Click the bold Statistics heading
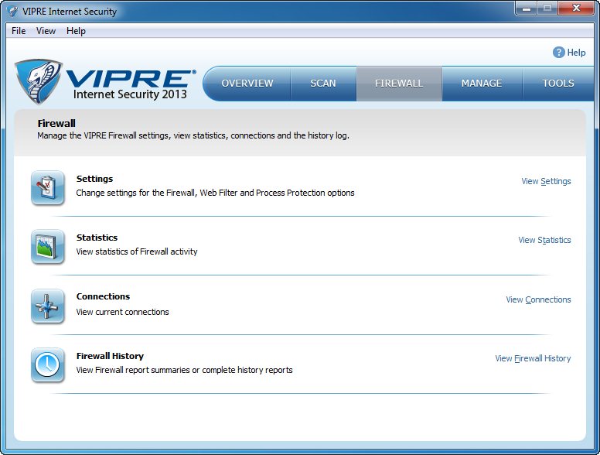600x455 pixels. 97,238
